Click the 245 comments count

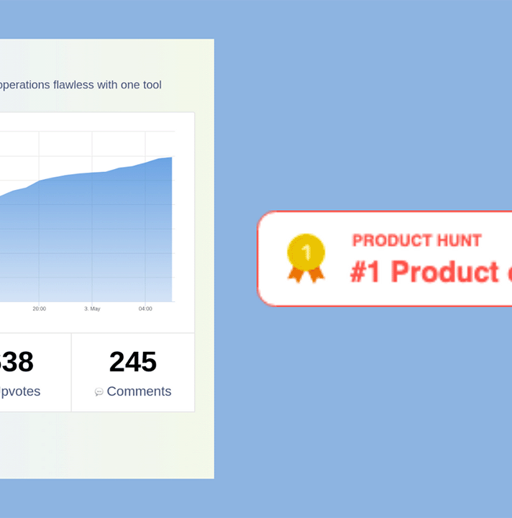tap(133, 362)
